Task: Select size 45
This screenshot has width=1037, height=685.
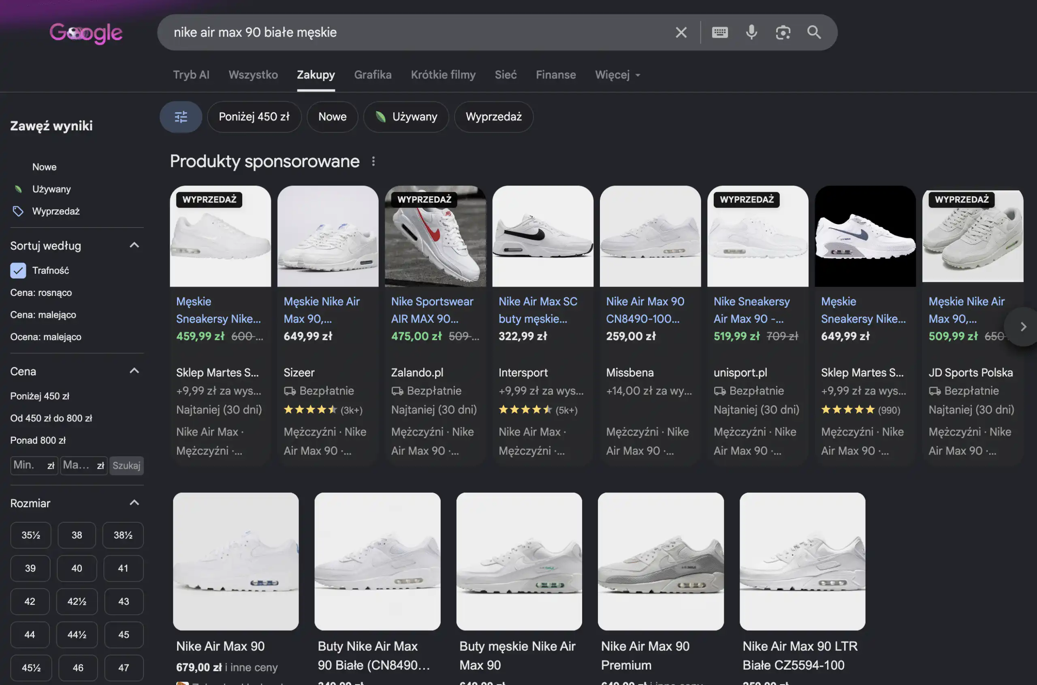Action: [x=124, y=635]
